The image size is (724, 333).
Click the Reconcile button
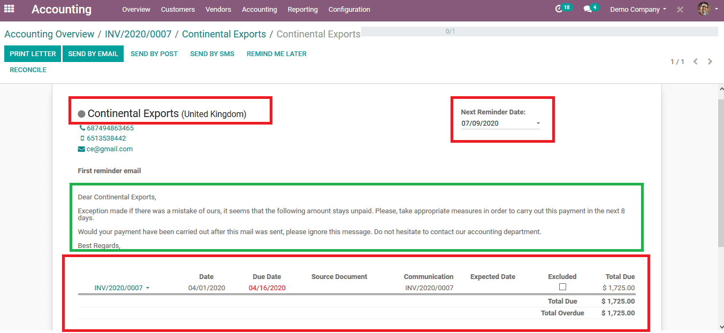pyautogui.click(x=28, y=70)
